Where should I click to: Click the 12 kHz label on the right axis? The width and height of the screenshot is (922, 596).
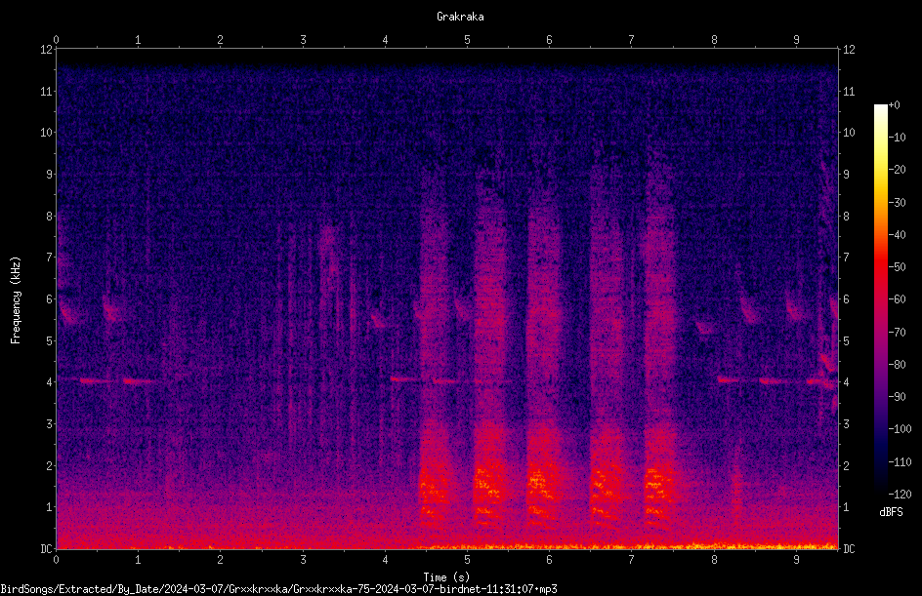[x=849, y=50]
